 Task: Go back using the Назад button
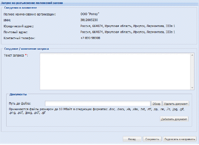132,139
